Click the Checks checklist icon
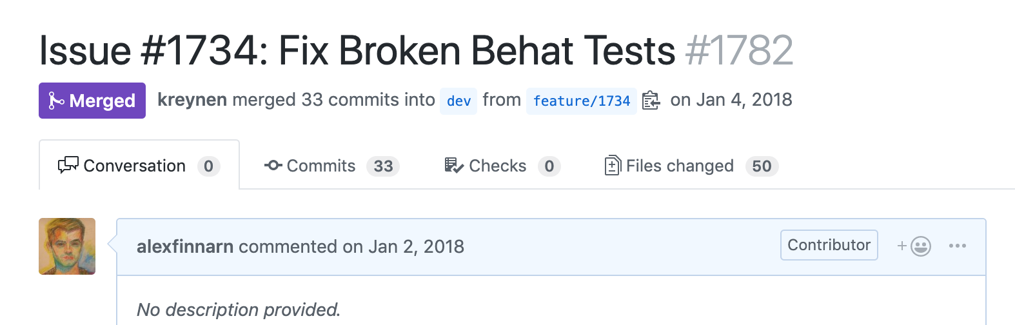Viewport: 1015px width, 325px height. coord(453,166)
